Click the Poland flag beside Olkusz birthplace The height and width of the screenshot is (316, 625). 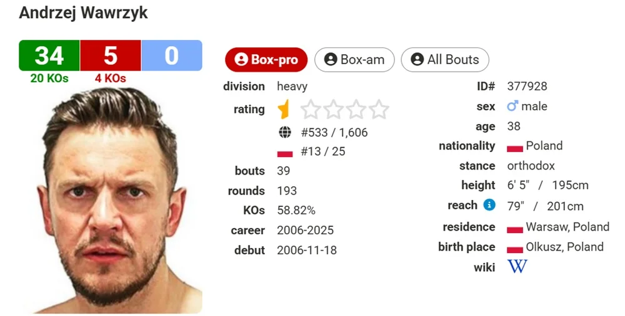tap(514, 248)
